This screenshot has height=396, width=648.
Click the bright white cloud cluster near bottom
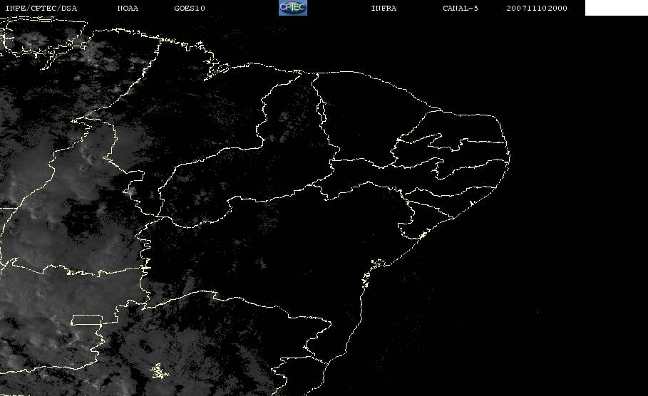coord(158,371)
